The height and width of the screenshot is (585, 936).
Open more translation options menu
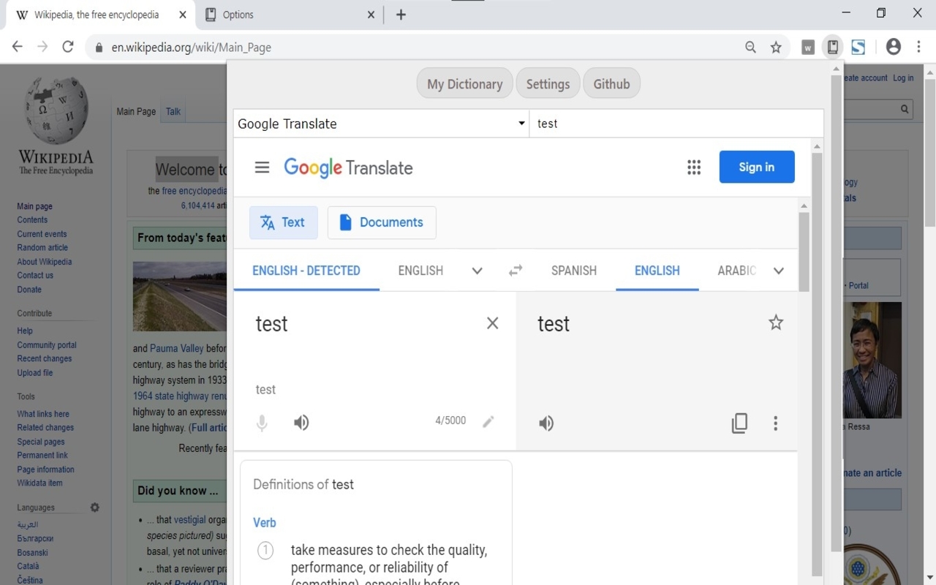[775, 423]
